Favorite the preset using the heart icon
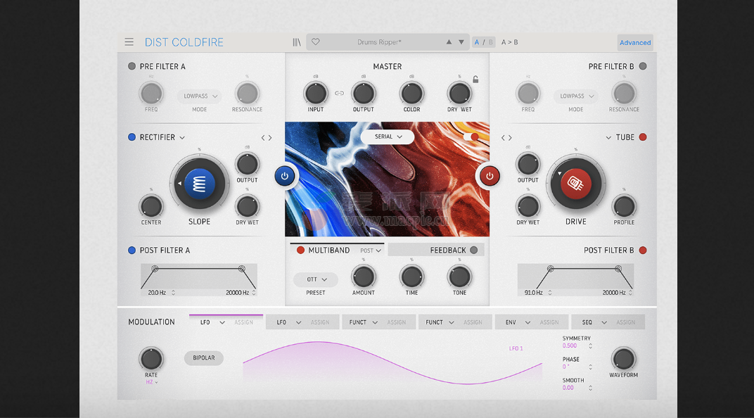 [315, 42]
